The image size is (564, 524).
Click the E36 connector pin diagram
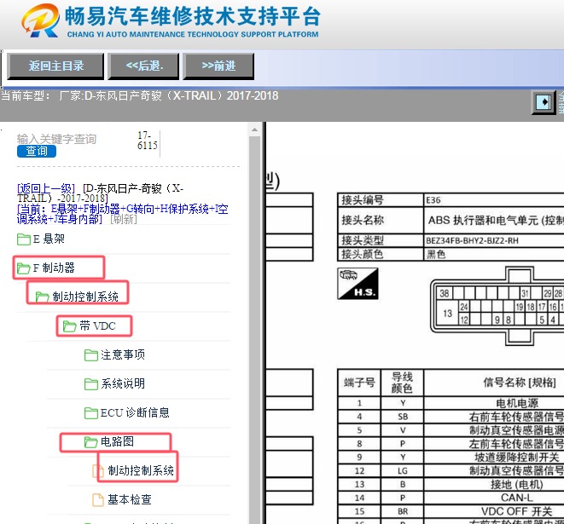[x=497, y=306]
